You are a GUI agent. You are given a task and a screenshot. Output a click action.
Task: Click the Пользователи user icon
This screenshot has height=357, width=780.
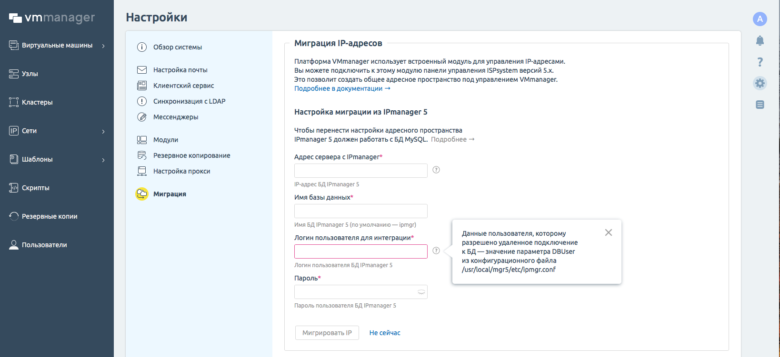pyautogui.click(x=14, y=245)
